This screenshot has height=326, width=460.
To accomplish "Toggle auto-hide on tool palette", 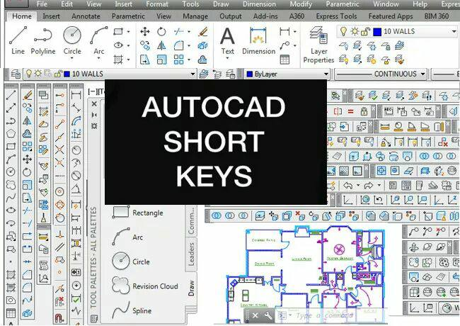I will pyautogui.click(x=94, y=115).
